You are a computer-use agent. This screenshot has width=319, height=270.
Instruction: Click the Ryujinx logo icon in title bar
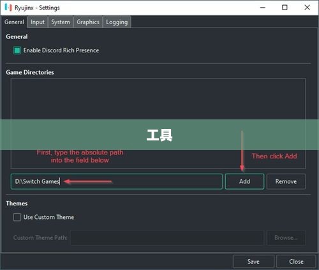pyautogui.click(x=8, y=8)
